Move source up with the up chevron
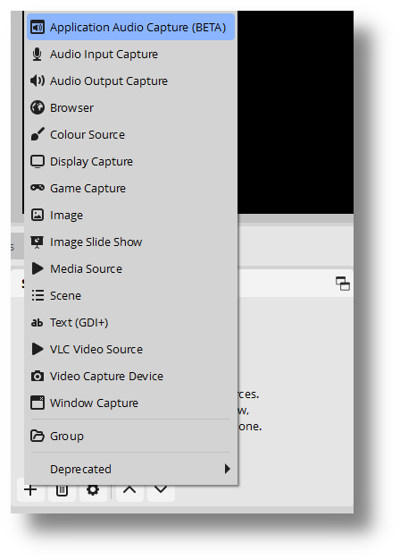The width and height of the screenshot is (400, 560). coord(129,489)
